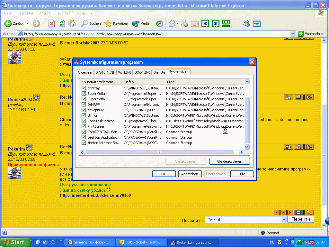Click the startup list horizontal scrollbar thumb
329x247 pixels.
coord(159,152)
